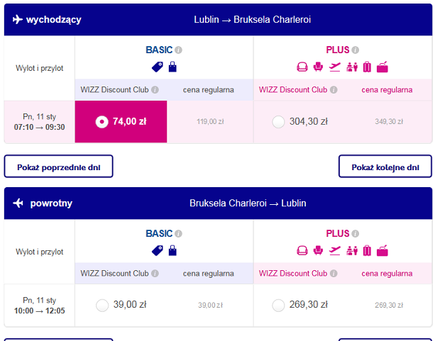Image resolution: width=440 pixels, height=341 pixels.
Task: Click the Pokaż kolejne dni button
Action: tap(385, 167)
